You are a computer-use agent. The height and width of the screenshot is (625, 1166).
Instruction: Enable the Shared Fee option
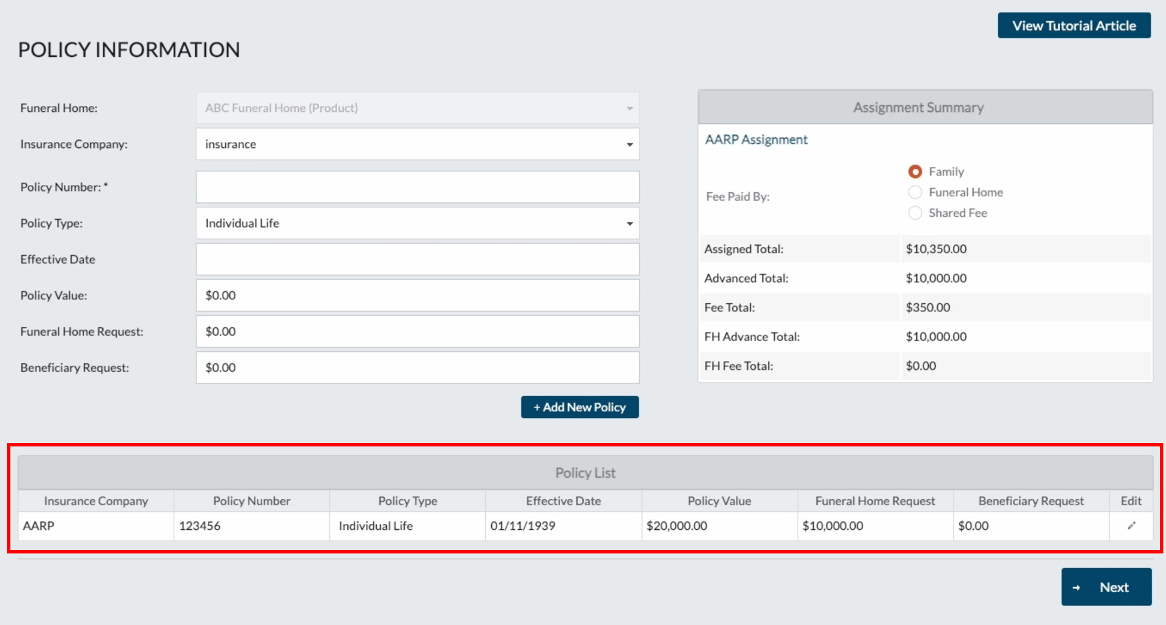(x=915, y=213)
